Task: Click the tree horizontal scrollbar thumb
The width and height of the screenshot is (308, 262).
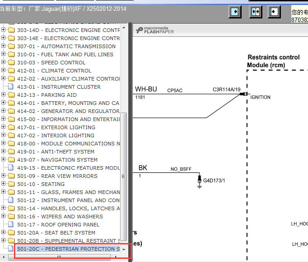Action: tap(59, 257)
